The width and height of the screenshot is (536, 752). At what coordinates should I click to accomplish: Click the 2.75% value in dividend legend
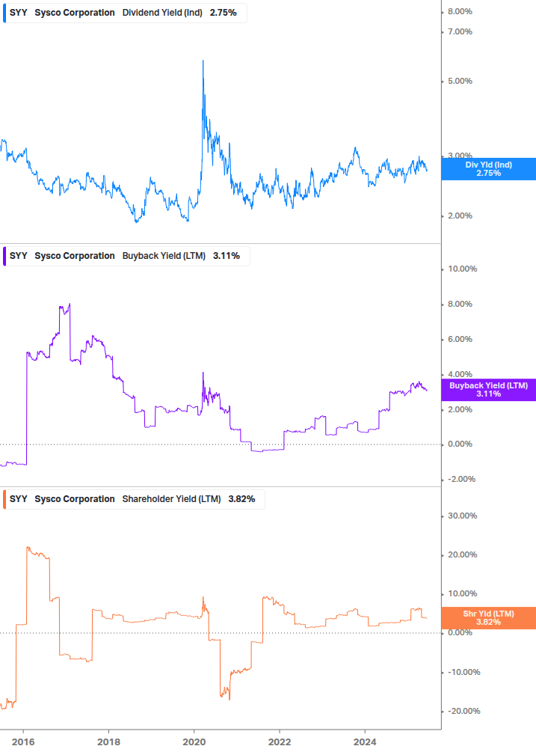click(x=224, y=13)
